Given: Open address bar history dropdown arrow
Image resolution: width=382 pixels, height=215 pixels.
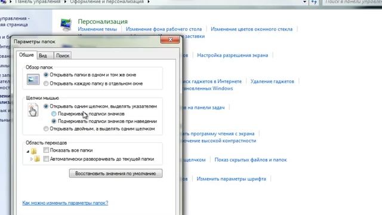Looking at the screenshot, I should (x=304, y=2).
